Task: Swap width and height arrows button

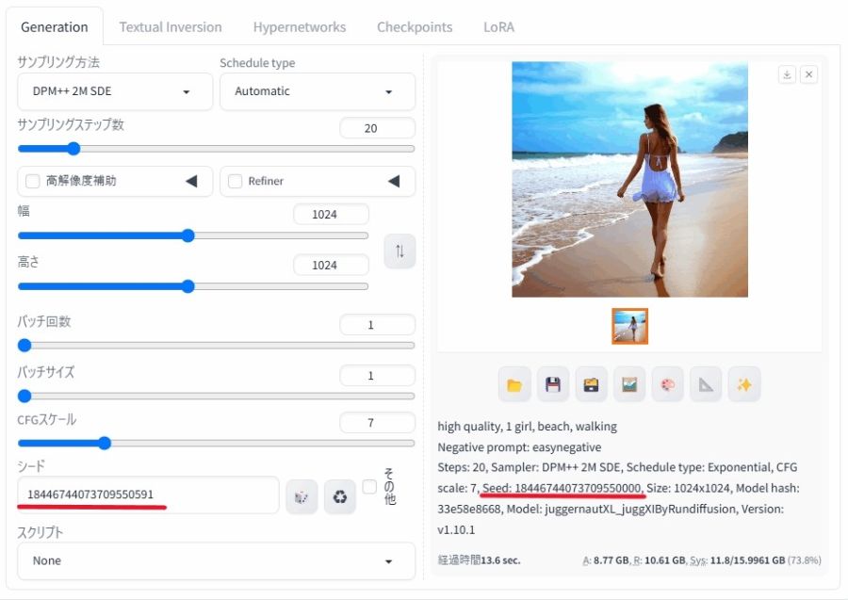Action: click(x=400, y=251)
